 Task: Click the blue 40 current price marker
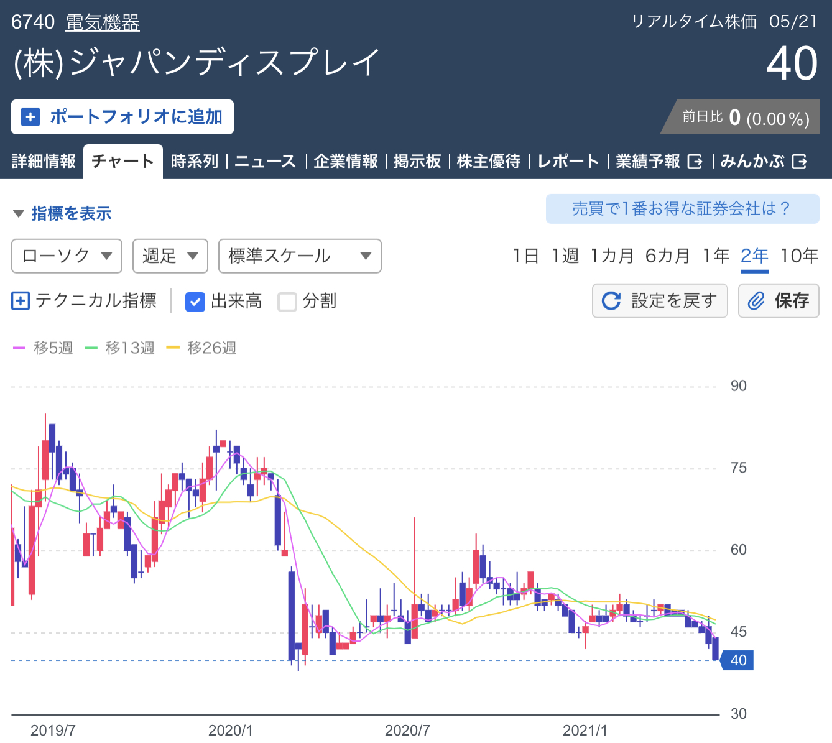click(737, 660)
